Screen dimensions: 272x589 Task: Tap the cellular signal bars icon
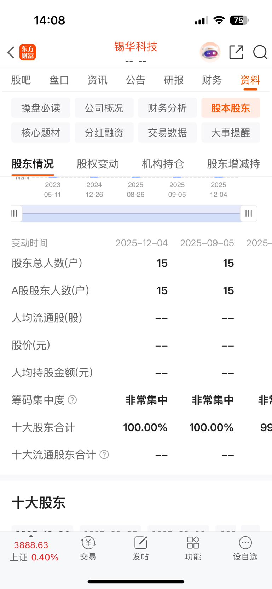click(201, 21)
